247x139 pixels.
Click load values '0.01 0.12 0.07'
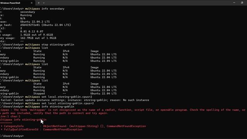(32, 32)
